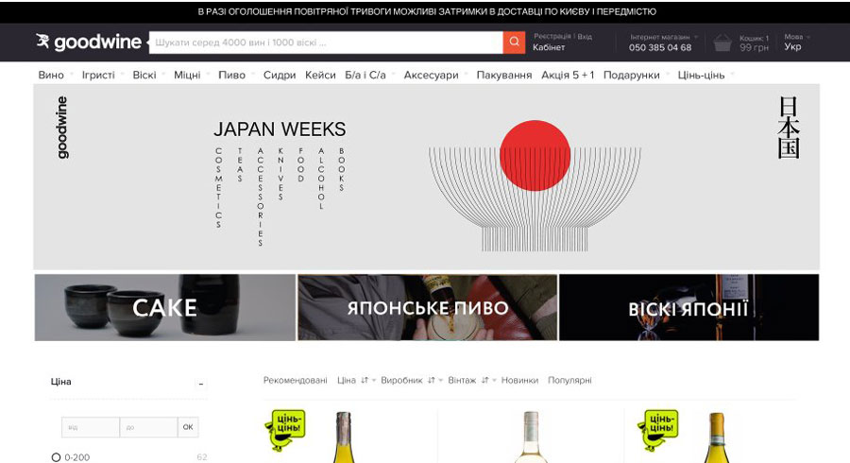The width and height of the screenshot is (850, 463).
Task: Collapse the Ціна filter section
Action: pos(201,384)
